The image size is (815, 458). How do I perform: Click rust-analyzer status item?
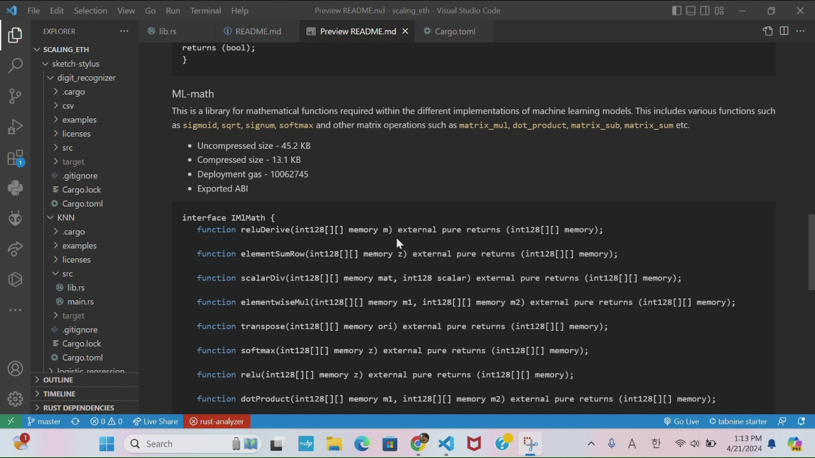(x=216, y=421)
